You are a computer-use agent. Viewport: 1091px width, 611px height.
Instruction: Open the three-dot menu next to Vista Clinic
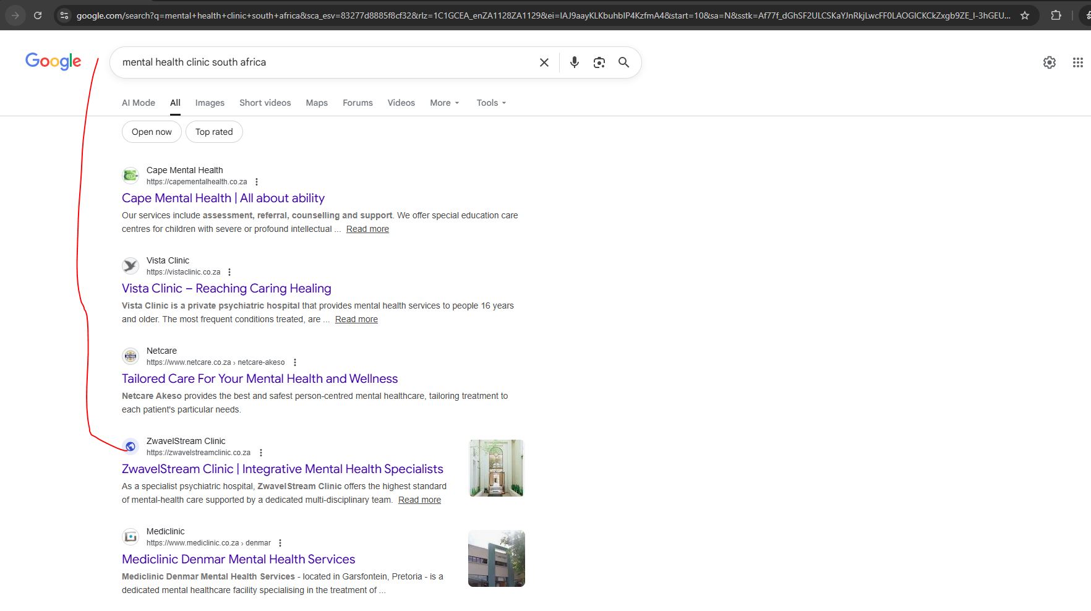[x=229, y=271]
